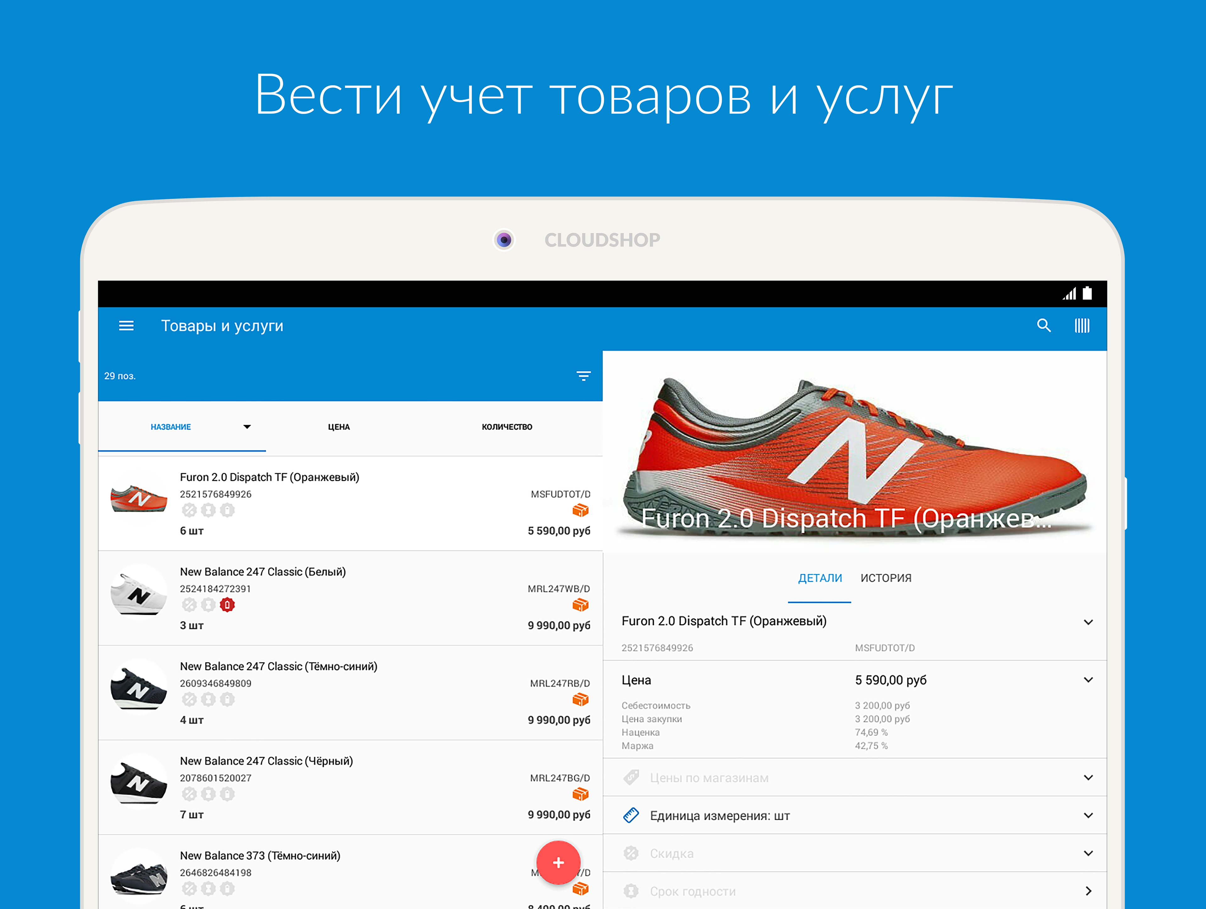This screenshot has width=1206, height=909.
Task: Click the 29 поз. position counter
Action: [120, 376]
